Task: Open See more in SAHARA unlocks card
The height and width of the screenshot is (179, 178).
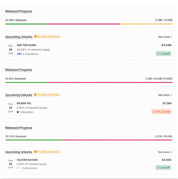Action: 165,152
